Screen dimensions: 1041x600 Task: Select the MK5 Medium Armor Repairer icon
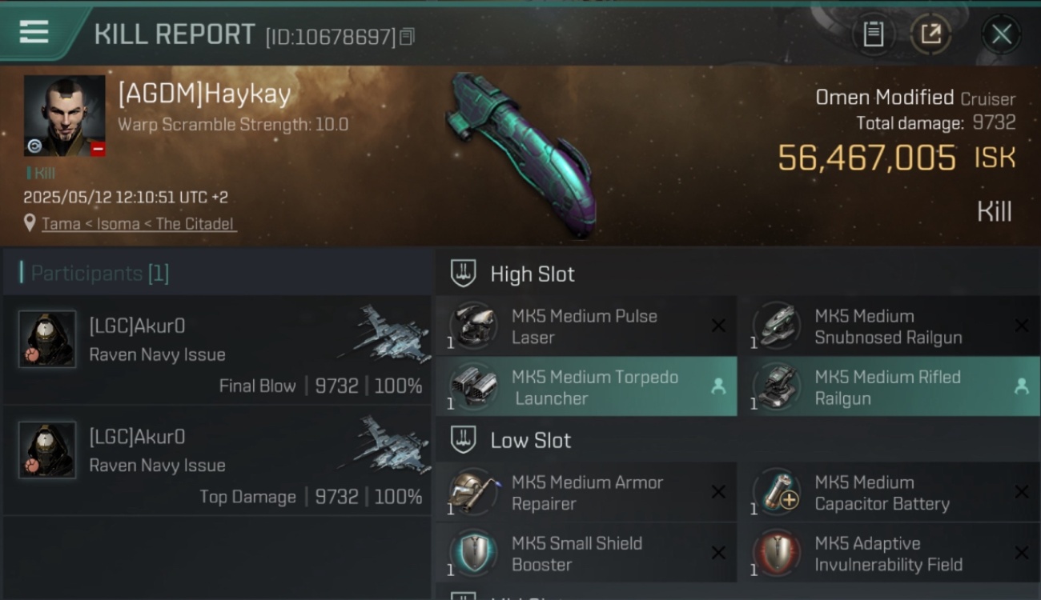tap(472, 493)
